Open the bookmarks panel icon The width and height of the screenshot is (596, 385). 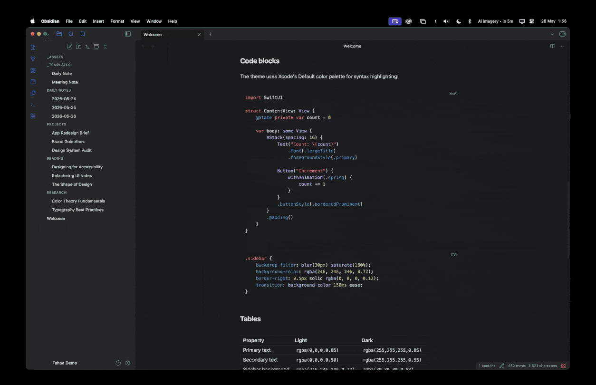[83, 34]
